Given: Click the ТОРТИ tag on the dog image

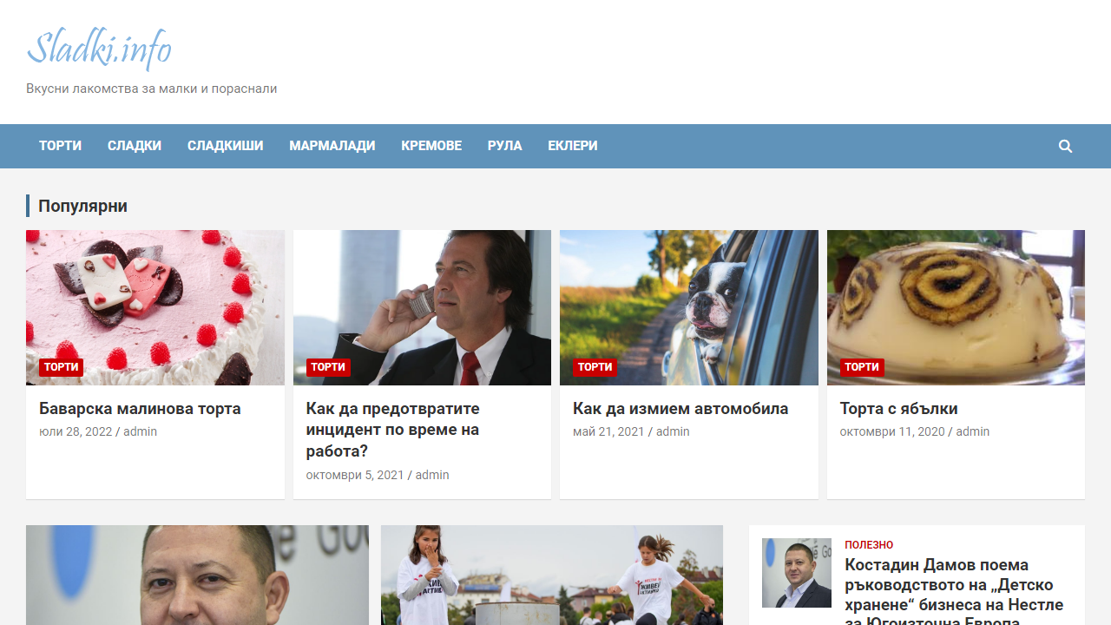Looking at the screenshot, I should [595, 367].
